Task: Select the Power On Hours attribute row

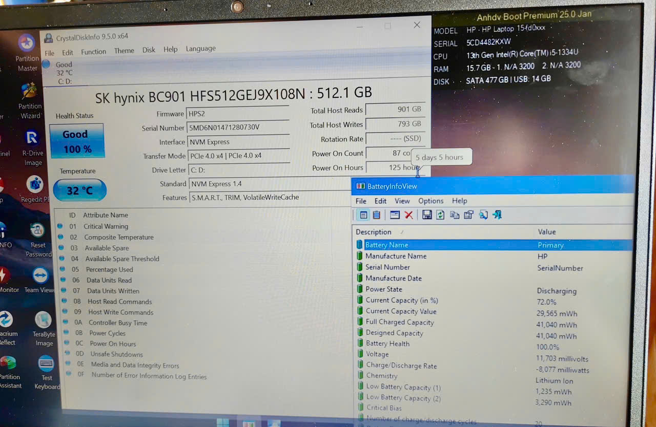Action: (113, 344)
